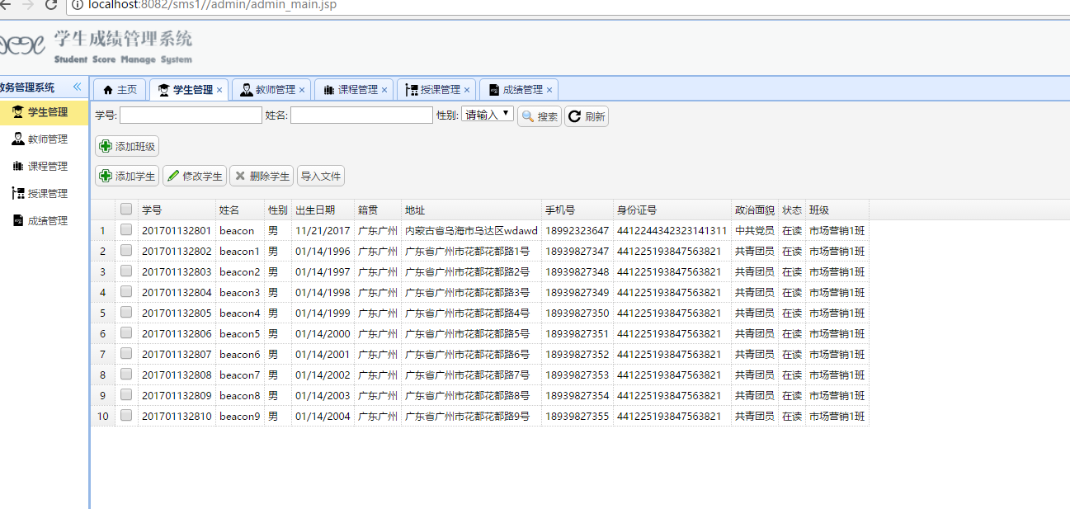The image size is (1070, 509).
Task: Click the refresh icon button
Action: tap(575, 116)
